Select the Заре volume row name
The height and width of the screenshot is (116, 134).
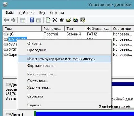[x=13, y=55]
